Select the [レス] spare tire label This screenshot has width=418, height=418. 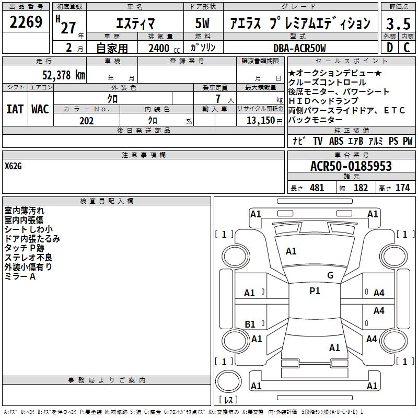(x=228, y=400)
